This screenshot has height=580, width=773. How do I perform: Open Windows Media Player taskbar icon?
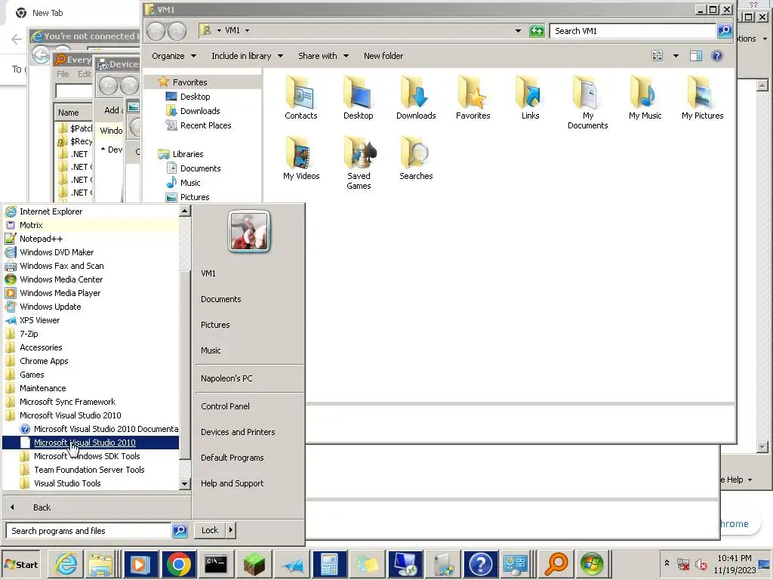coord(140,564)
